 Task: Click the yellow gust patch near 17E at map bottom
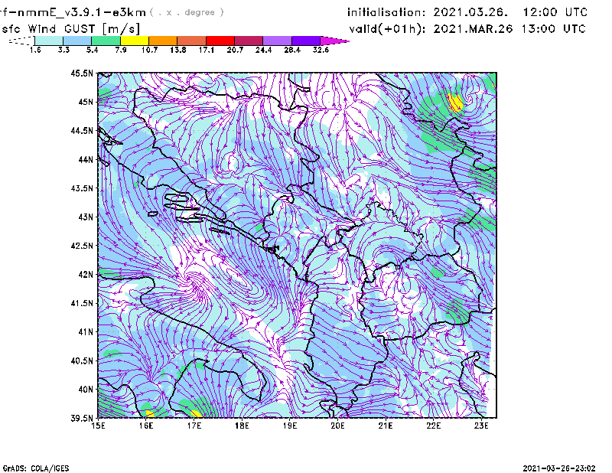(x=195, y=413)
